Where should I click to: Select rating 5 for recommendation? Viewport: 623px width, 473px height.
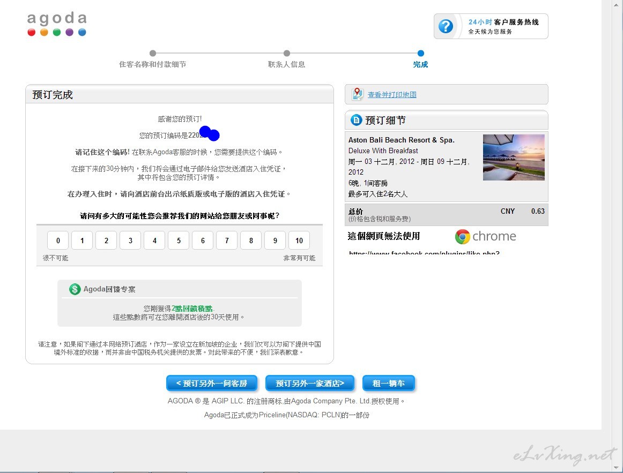tap(179, 241)
